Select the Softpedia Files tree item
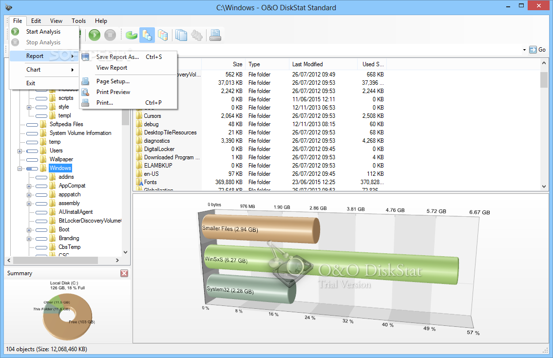The image size is (553, 358). point(66,124)
